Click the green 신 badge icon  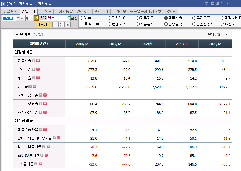(36, 18)
